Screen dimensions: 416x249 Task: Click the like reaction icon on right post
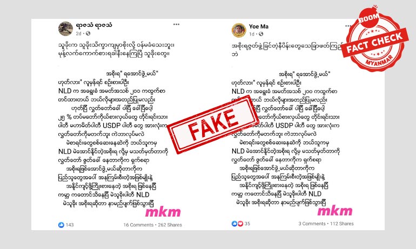[x=234, y=224]
